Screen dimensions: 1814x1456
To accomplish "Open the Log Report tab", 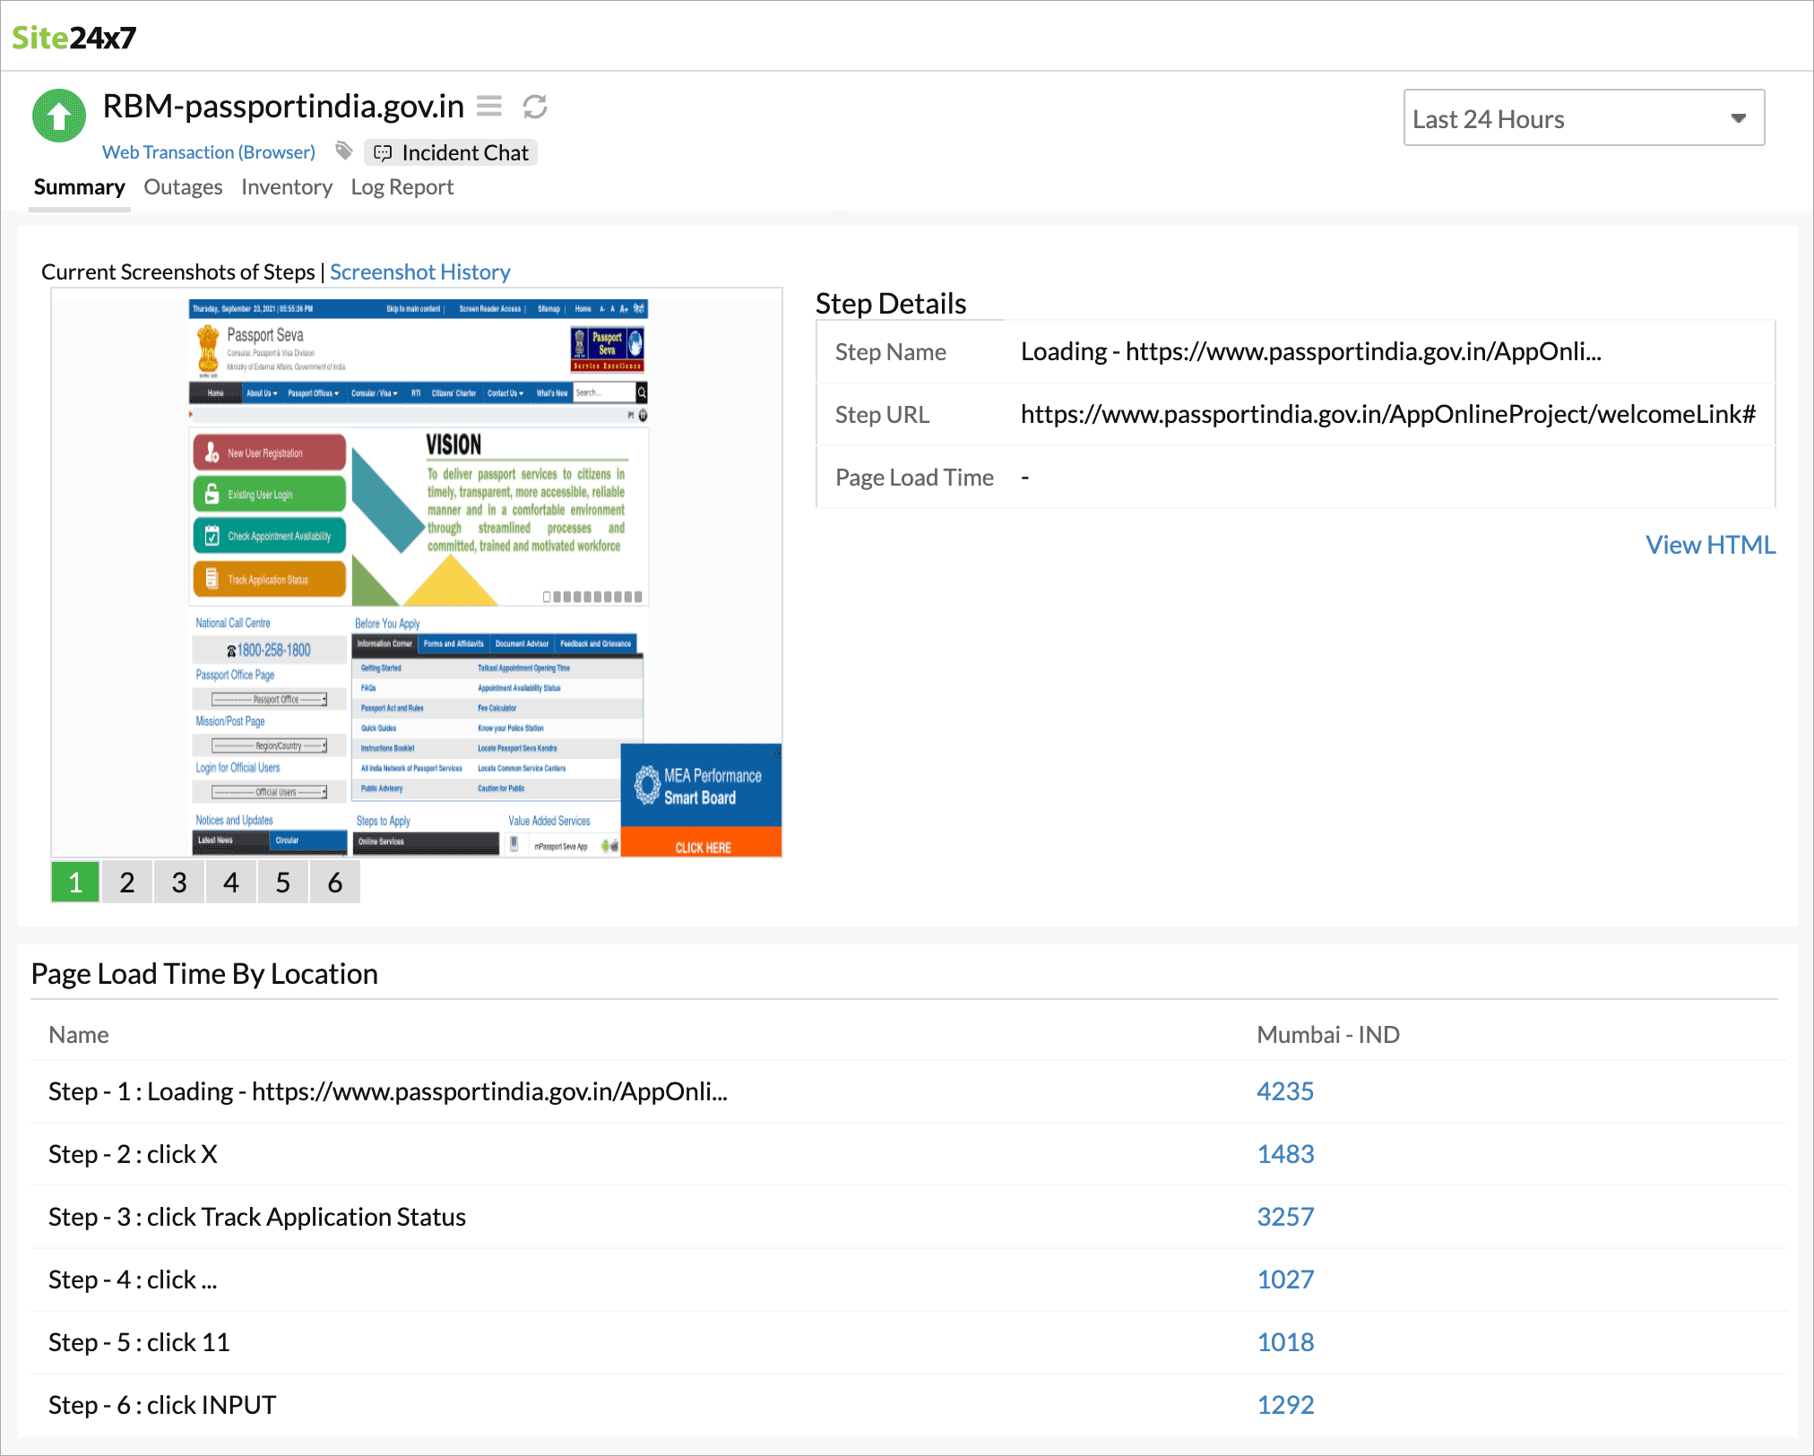I will [x=402, y=186].
